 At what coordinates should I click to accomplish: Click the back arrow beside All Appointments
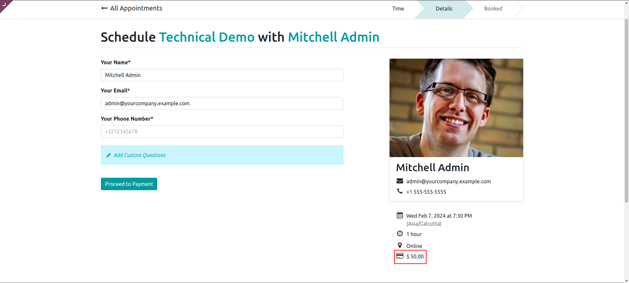coord(104,8)
